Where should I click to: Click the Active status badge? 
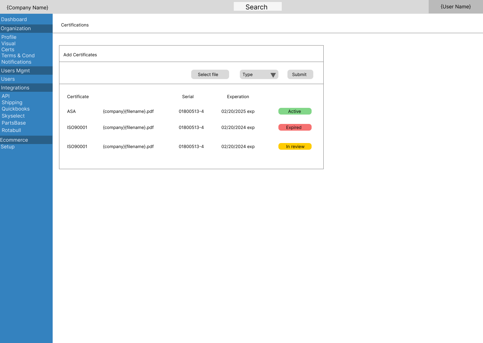295,111
